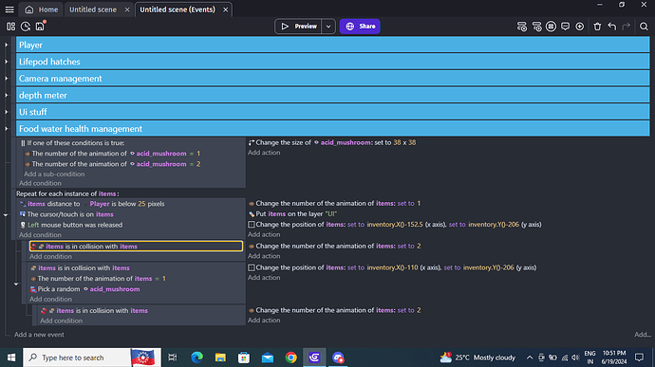The width and height of the screenshot is (655, 367).
Task: Expand the Player event group
Action: 7,45
